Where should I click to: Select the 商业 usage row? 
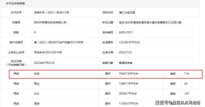(x=100, y=84)
